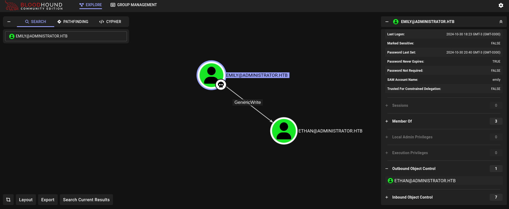The width and height of the screenshot is (509, 209).
Task: Switch to the Pathfinding tab
Action: tap(73, 22)
